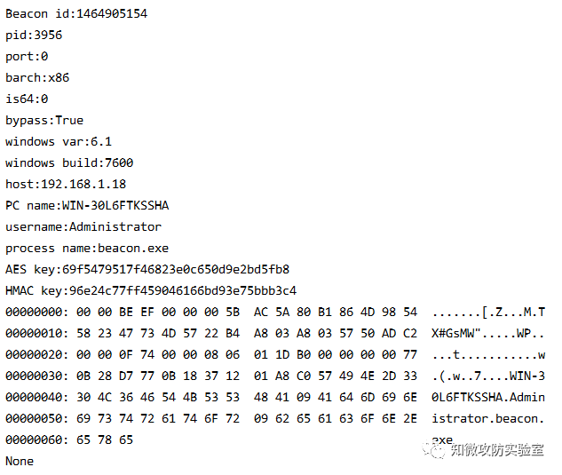Image resolution: width=562 pixels, height=475 pixels.
Task: Click the host IP 192.168.1.18
Action: (x=83, y=185)
